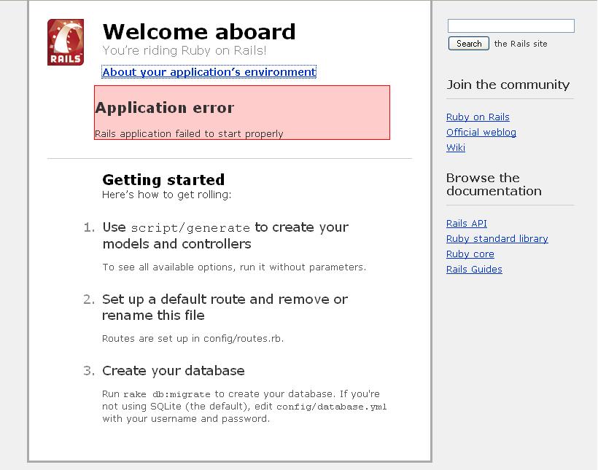
Task: Focus the Rails site search field
Action: (510, 26)
